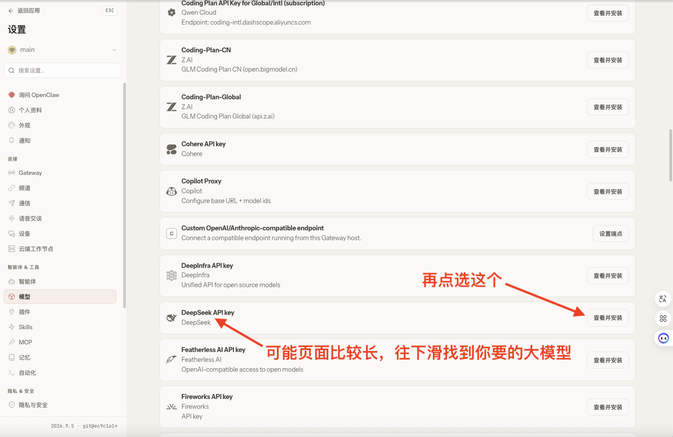Click the 外观 palette icon
The image size is (673, 437).
12,125
